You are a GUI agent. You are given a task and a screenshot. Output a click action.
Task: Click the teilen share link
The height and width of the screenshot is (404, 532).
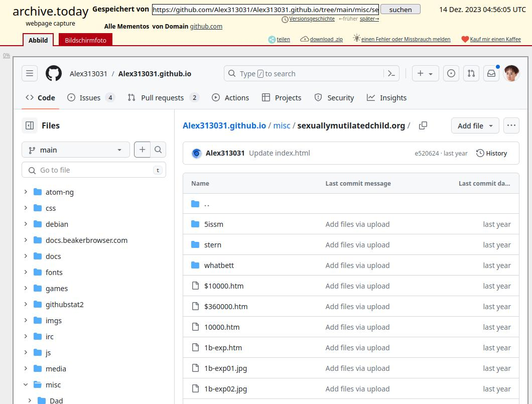[x=283, y=39]
